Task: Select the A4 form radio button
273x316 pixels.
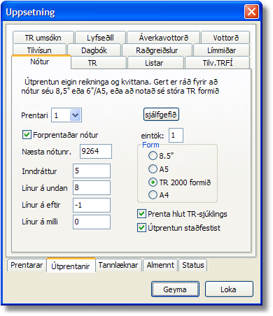Action: 153,195
